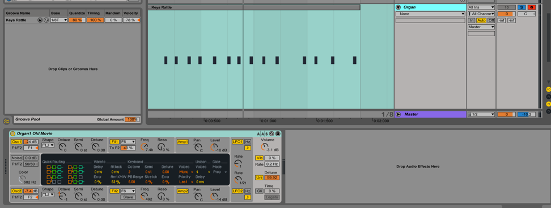Click the Groove Pool wave icon
This screenshot has width=551, height=208.
pyautogui.click(x=6, y=121)
